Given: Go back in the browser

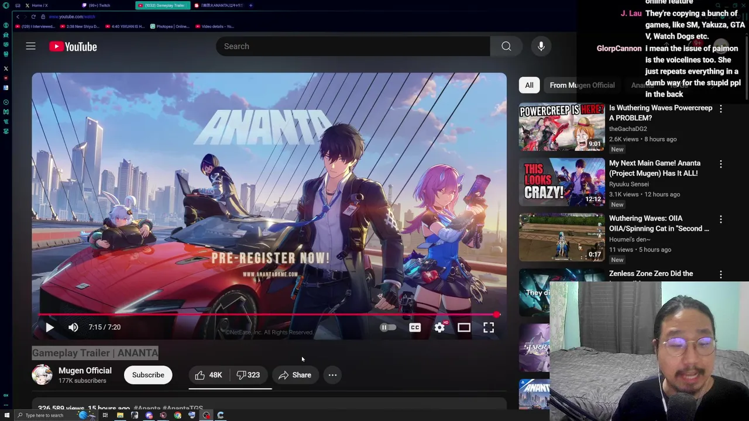Looking at the screenshot, I should 18,16.
